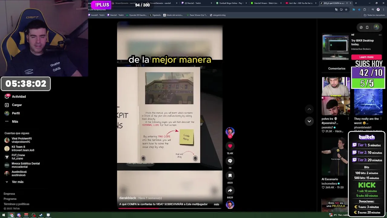Open options for the polvo ira video

[x=348, y=119]
